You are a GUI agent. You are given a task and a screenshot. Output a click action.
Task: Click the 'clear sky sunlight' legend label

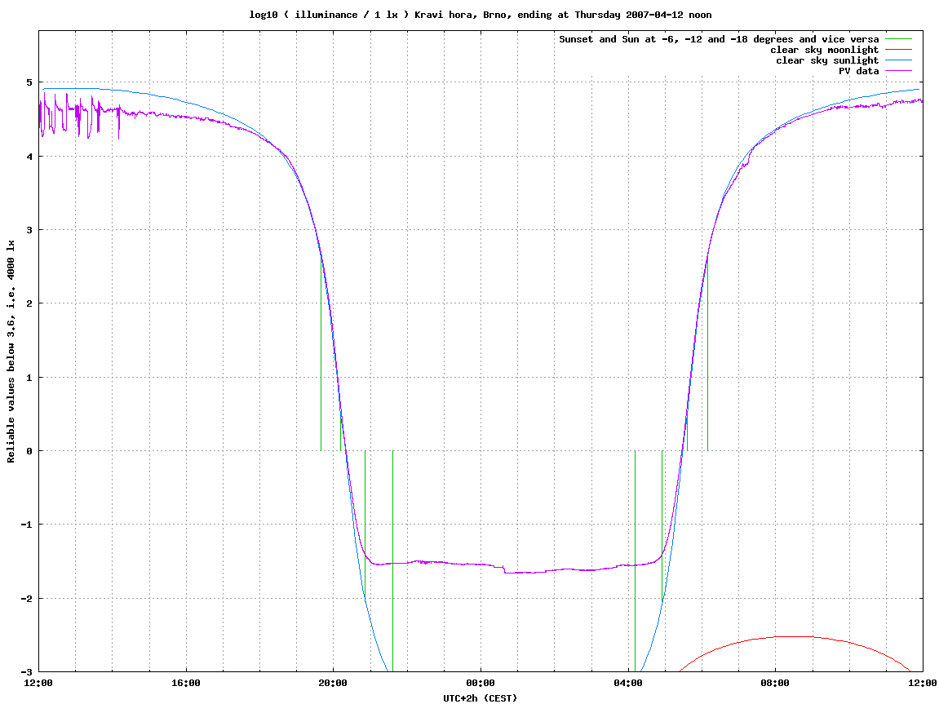(827, 60)
